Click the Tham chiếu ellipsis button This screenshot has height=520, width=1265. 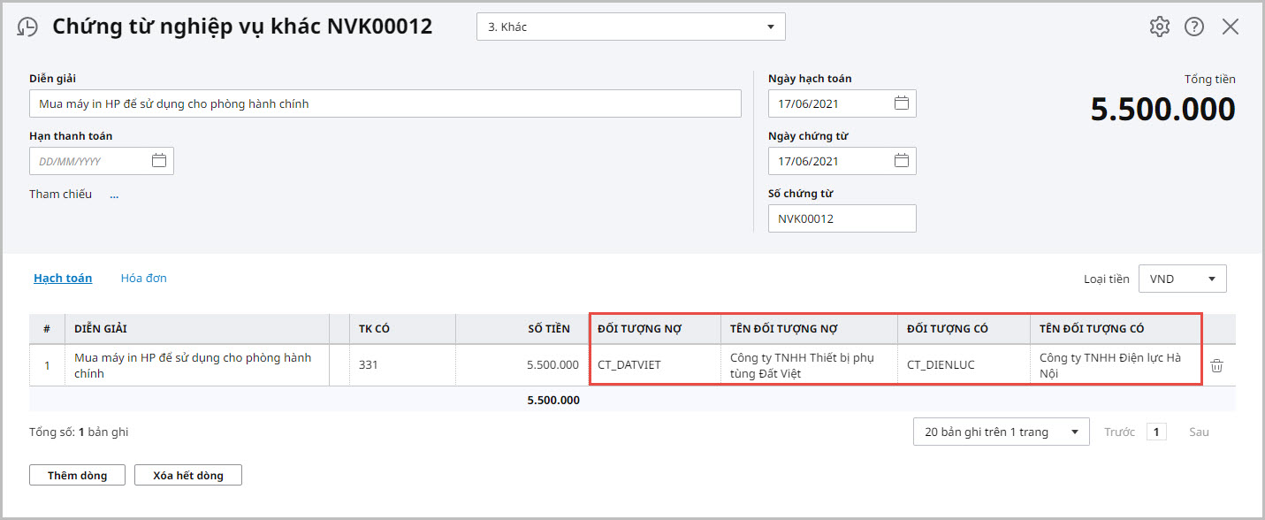(x=114, y=195)
